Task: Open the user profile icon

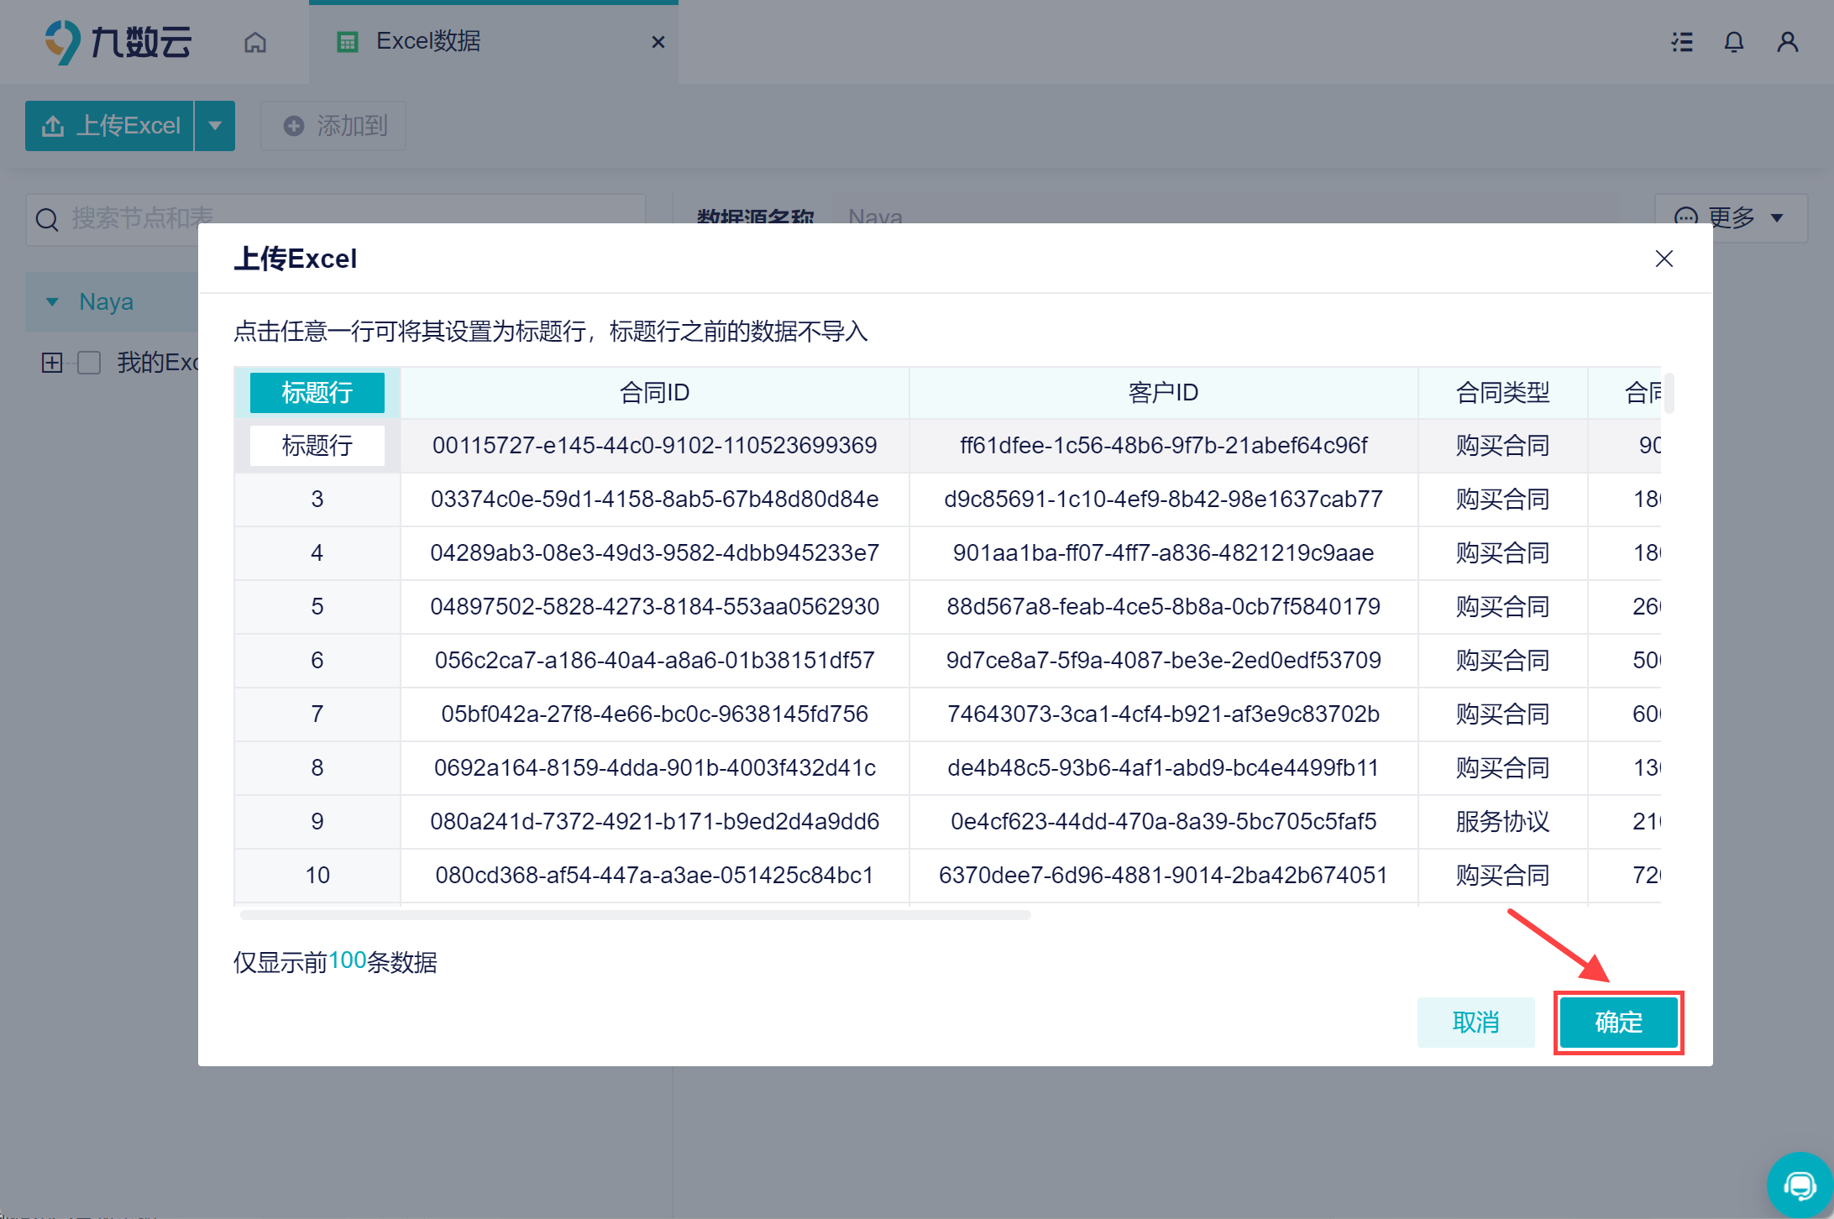Action: pos(1787,42)
